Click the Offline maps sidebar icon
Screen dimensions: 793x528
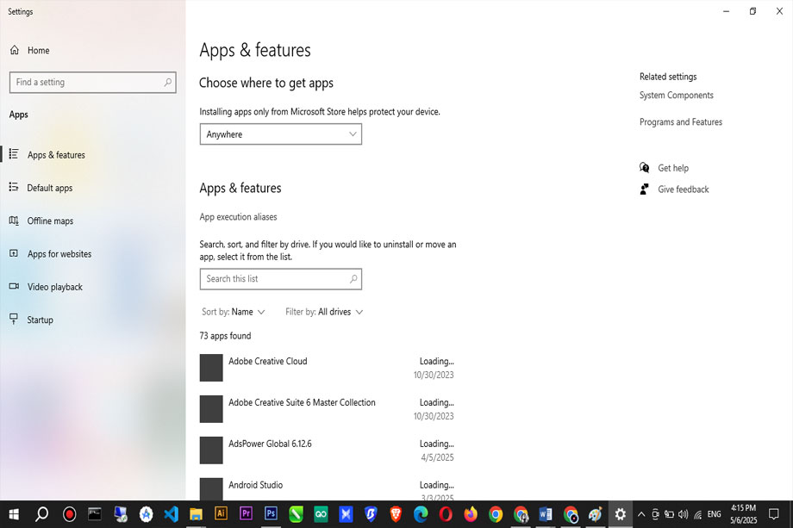pos(14,221)
